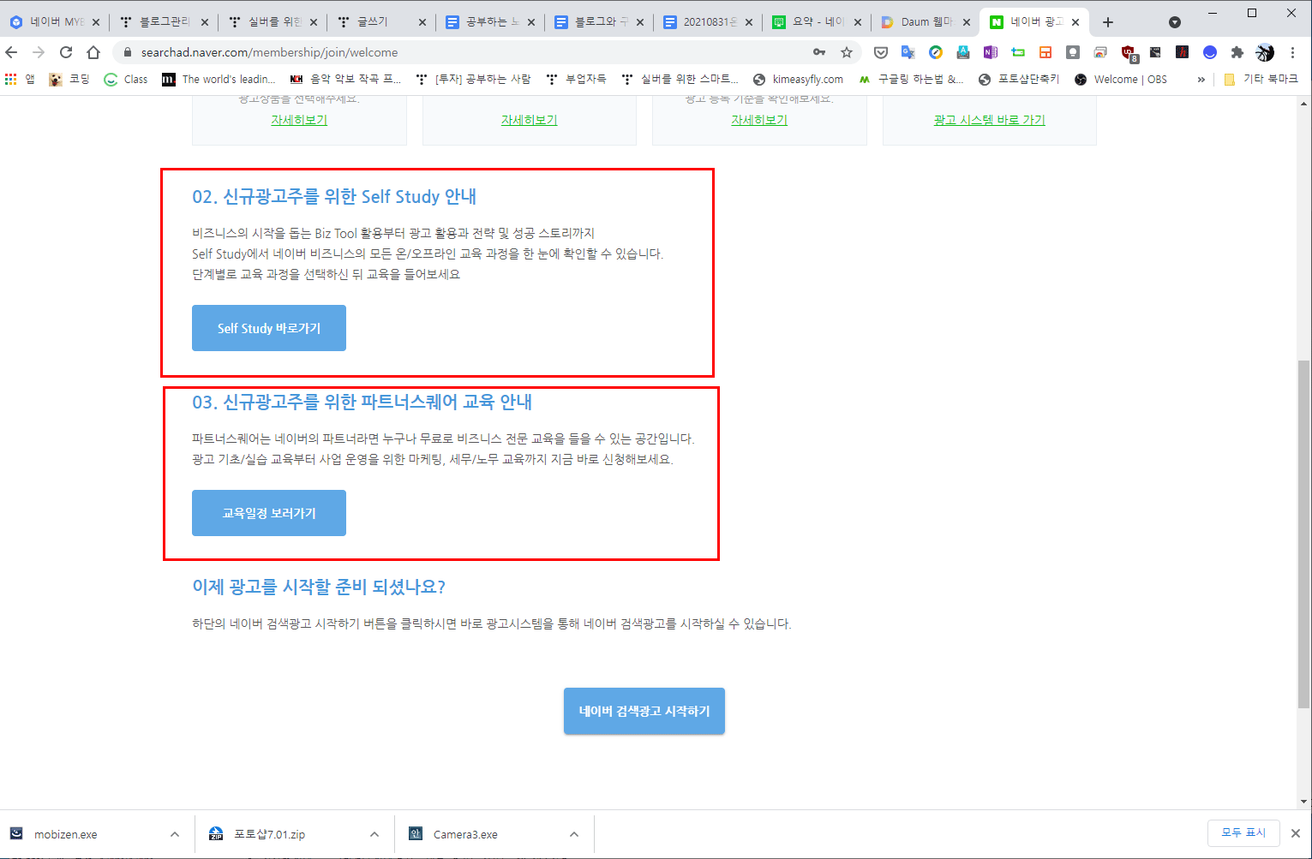Open a new tab with plus button
Image resolution: width=1312 pixels, height=859 pixels.
(x=1108, y=22)
